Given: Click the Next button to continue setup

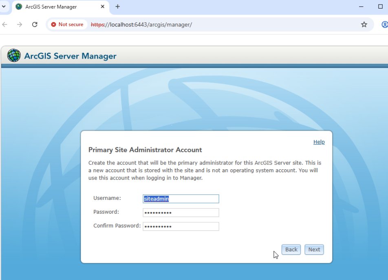Looking at the screenshot, I should click(314, 249).
